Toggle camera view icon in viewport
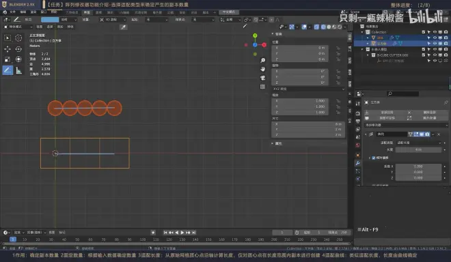This screenshot has width=451, height=262. click(262, 78)
